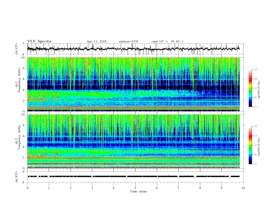The image size is (274, 211).
Task: Click the '-3' label on upper colorbar
Action: click(x=255, y=69)
